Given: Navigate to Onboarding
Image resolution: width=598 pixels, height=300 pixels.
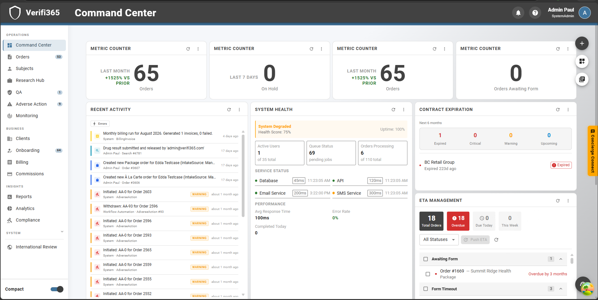Looking at the screenshot, I should (34, 150).
